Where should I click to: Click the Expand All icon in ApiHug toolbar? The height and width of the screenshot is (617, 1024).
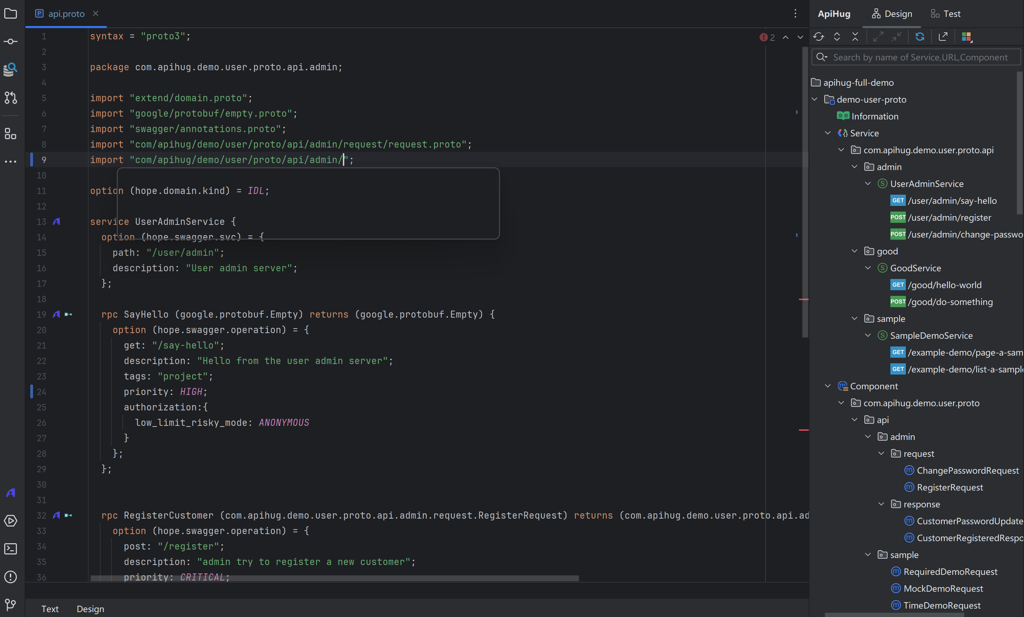coord(837,37)
